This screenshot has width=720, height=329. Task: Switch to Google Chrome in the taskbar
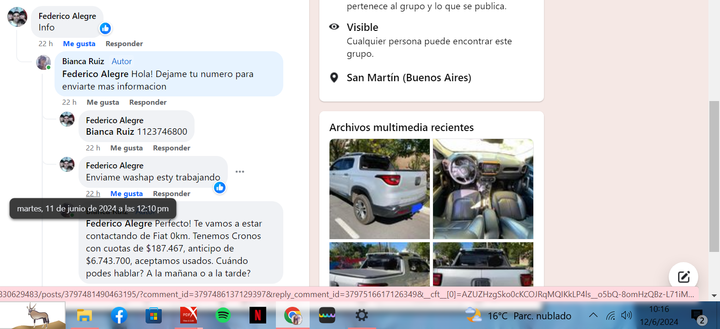click(293, 316)
